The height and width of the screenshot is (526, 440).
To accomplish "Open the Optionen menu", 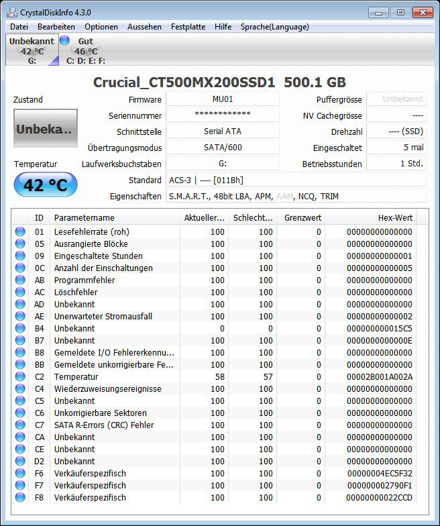I will click(101, 27).
